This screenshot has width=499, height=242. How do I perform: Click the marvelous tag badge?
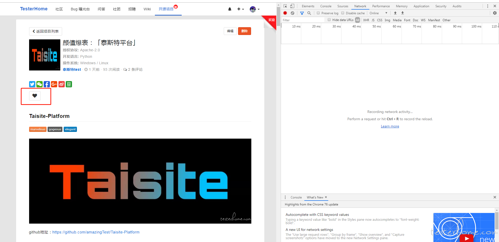tap(38, 129)
